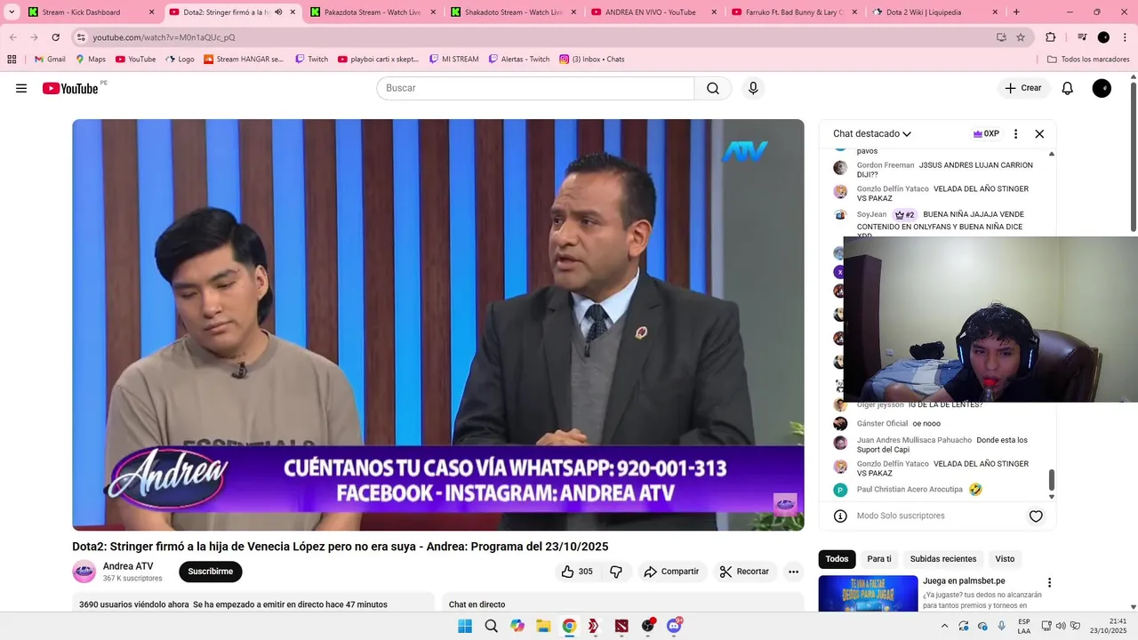The height and width of the screenshot is (640, 1138).
Task: Open the YouTube account avatar menu
Action: (x=1102, y=88)
